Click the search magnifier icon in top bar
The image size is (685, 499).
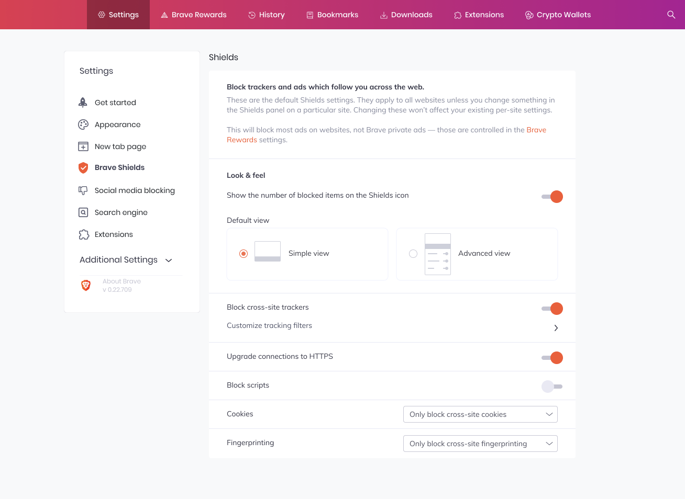671,15
